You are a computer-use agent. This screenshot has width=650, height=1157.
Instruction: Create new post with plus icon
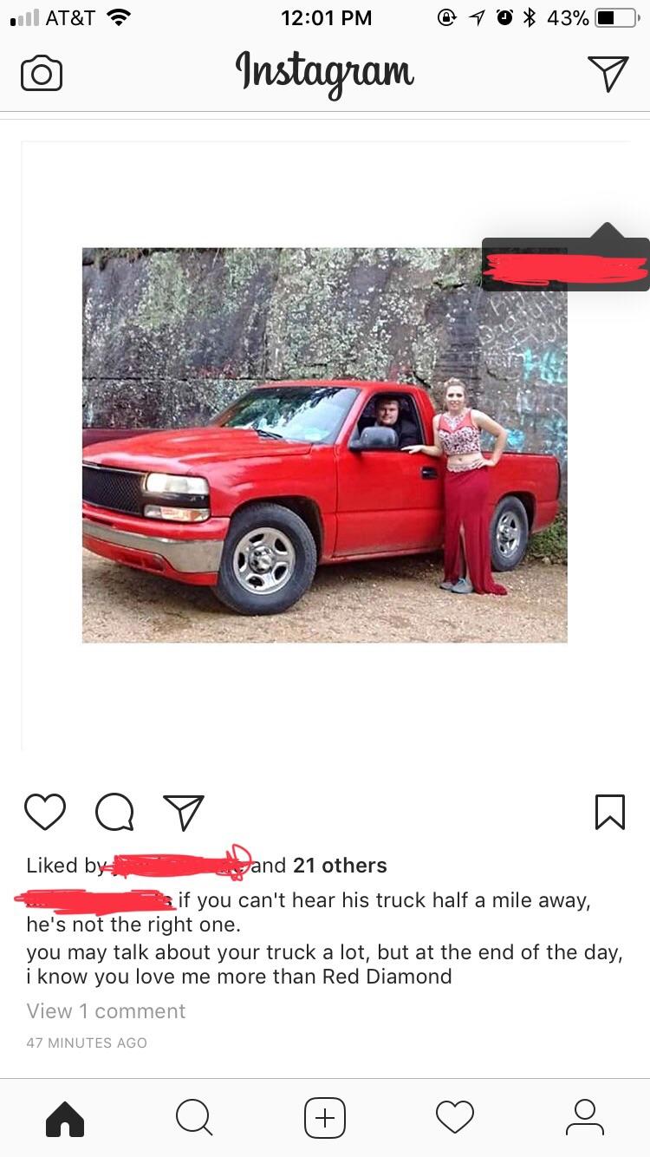click(325, 1117)
